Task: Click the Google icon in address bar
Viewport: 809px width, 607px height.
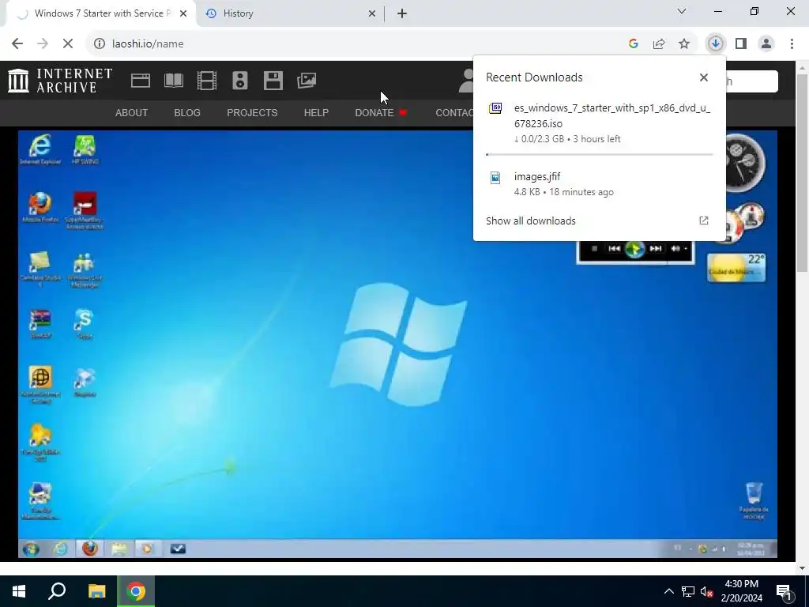Action: point(634,44)
